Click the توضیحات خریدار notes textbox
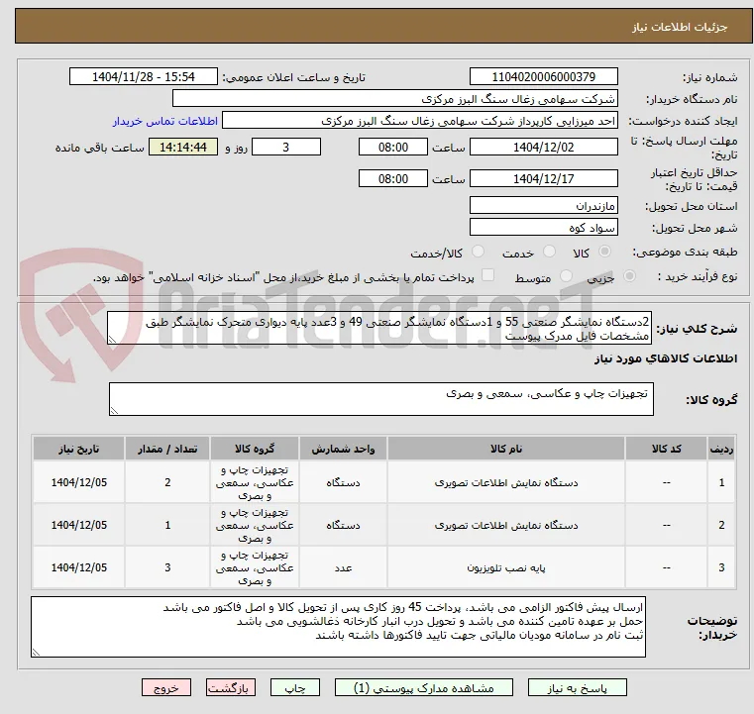The width and height of the screenshot is (754, 714). point(338,627)
